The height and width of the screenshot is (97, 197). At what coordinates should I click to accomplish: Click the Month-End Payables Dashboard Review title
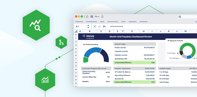click(131, 37)
